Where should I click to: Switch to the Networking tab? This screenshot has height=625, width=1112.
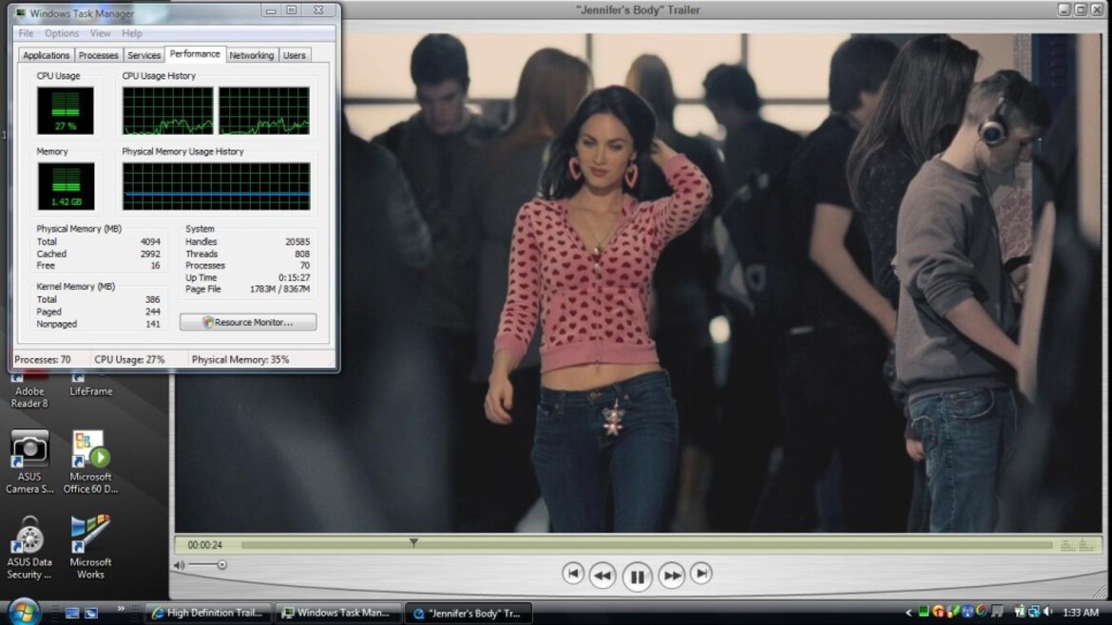point(252,55)
